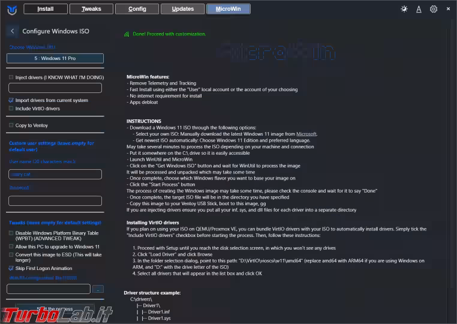This screenshot has width=457, height=324.
Task: Click the 'Driver structure example:' heading
Action: point(152,293)
